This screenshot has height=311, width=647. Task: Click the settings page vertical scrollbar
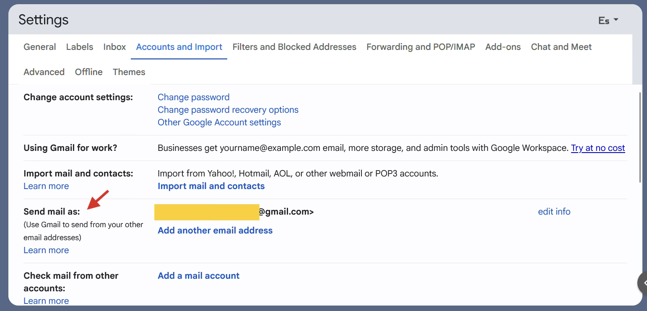click(x=639, y=138)
